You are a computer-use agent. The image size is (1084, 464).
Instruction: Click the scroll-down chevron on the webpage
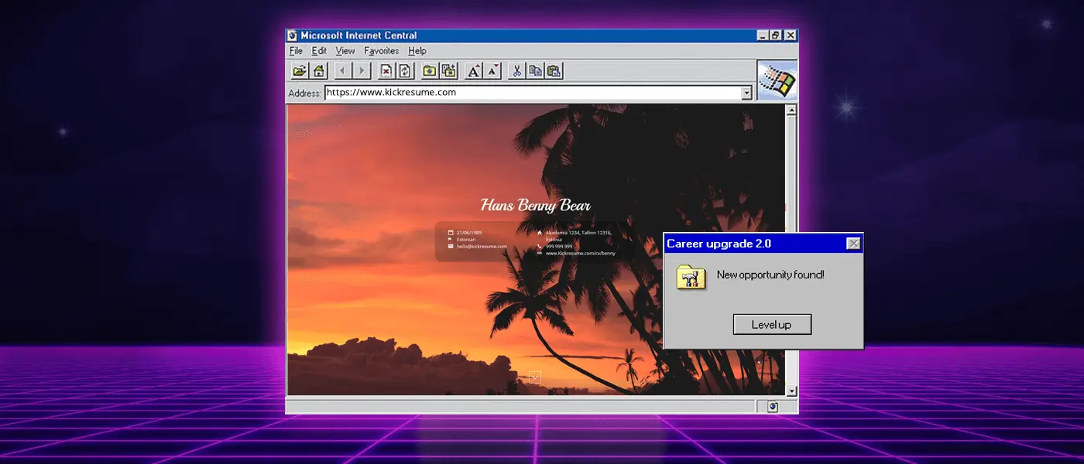click(534, 377)
